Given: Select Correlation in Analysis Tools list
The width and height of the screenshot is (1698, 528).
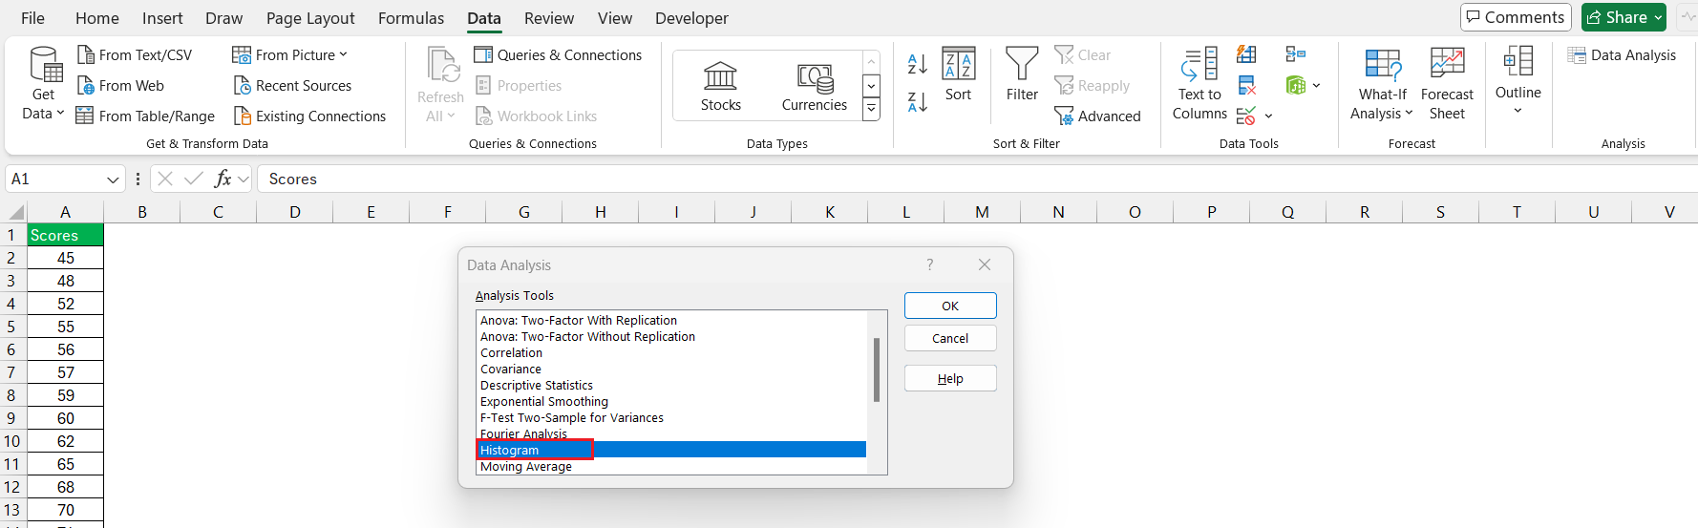Looking at the screenshot, I should pos(671,352).
